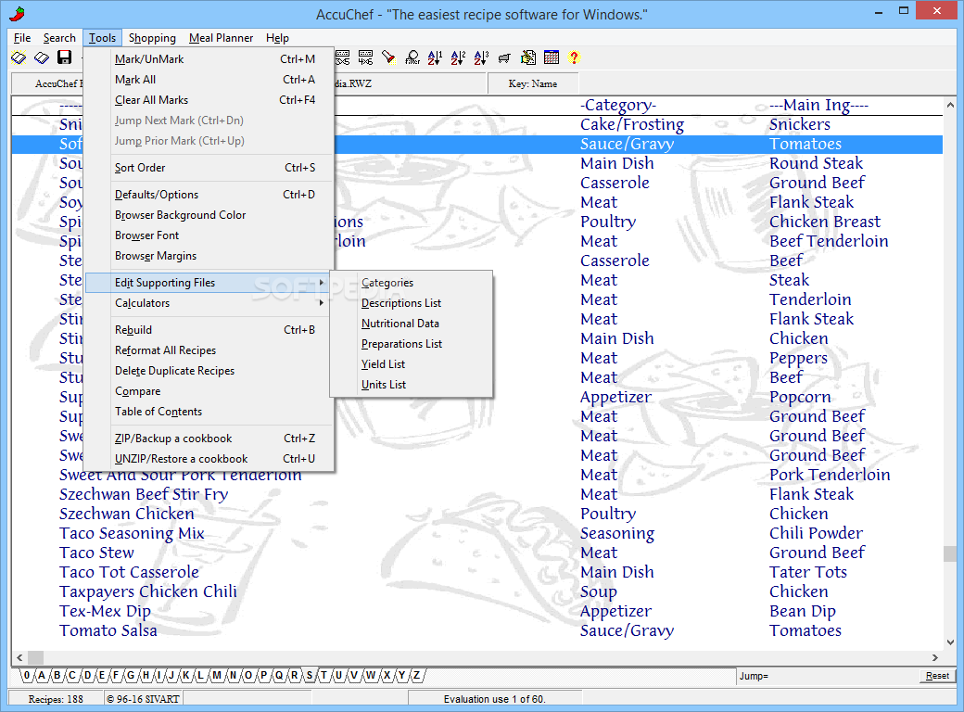Open Nutritional Data editor
964x712 pixels.
pos(412,323)
